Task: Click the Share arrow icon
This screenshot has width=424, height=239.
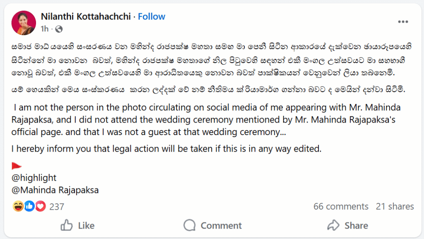Action: (x=333, y=225)
